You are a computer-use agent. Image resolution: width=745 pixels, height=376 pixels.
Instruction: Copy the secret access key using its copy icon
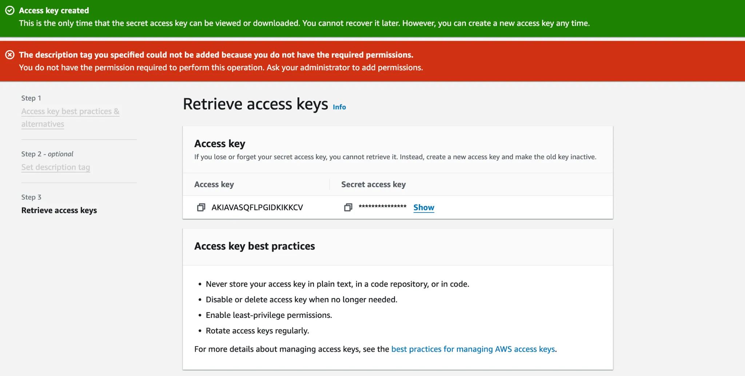pyautogui.click(x=348, y=207)
